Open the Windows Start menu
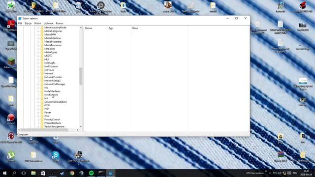The image size is (315, 177). [x=4, y=173]
